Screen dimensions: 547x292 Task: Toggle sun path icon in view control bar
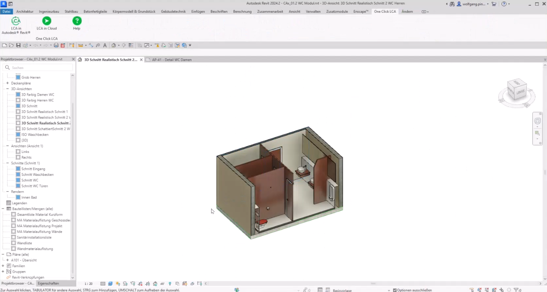(118, 284)
